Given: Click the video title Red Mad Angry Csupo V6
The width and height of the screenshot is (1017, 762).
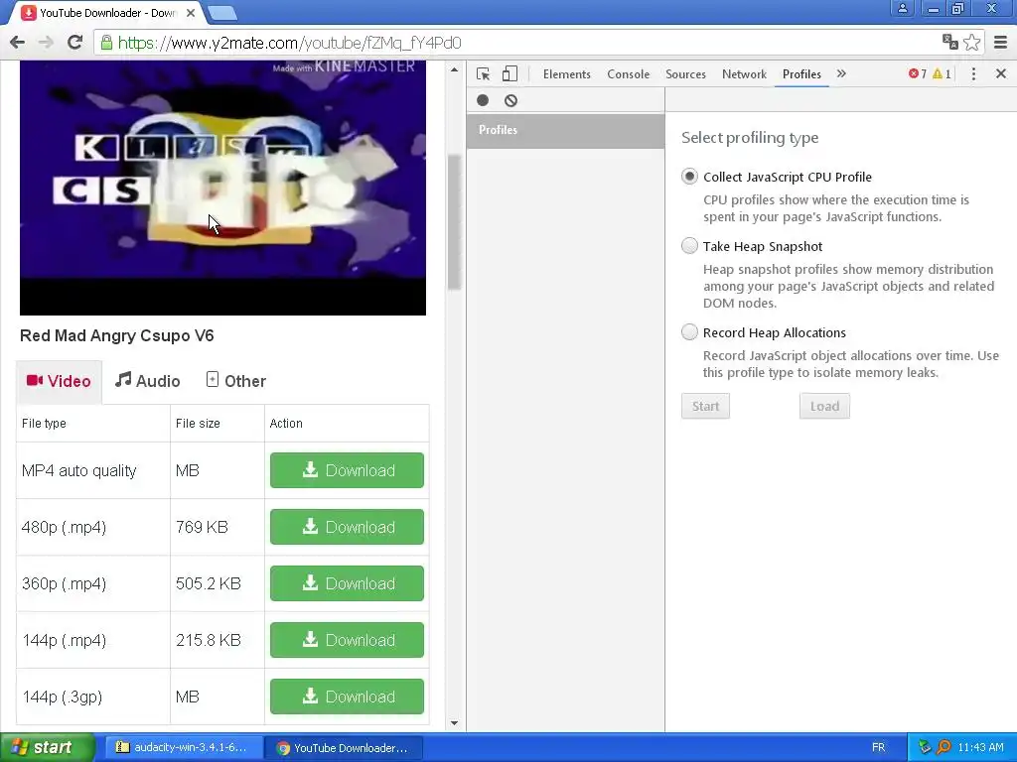Looking at the screenshot, I should coord(117,335).
